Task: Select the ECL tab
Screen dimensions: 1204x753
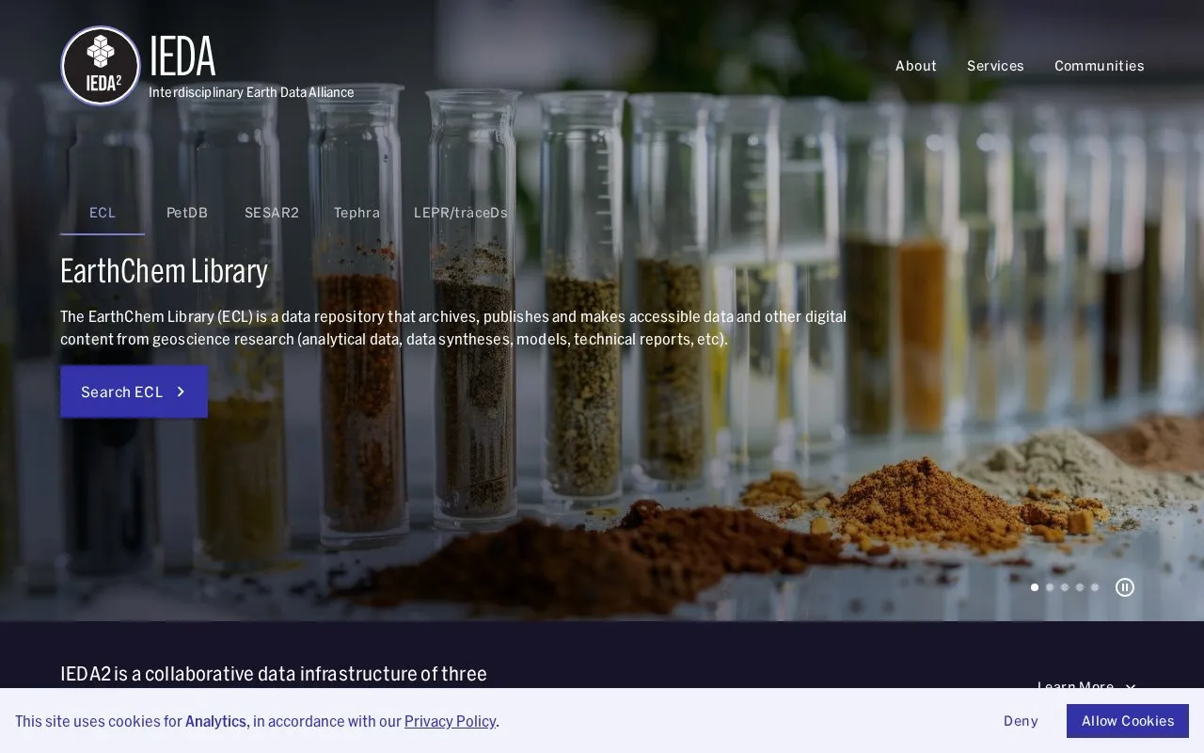Action: (x=103, y=213)
